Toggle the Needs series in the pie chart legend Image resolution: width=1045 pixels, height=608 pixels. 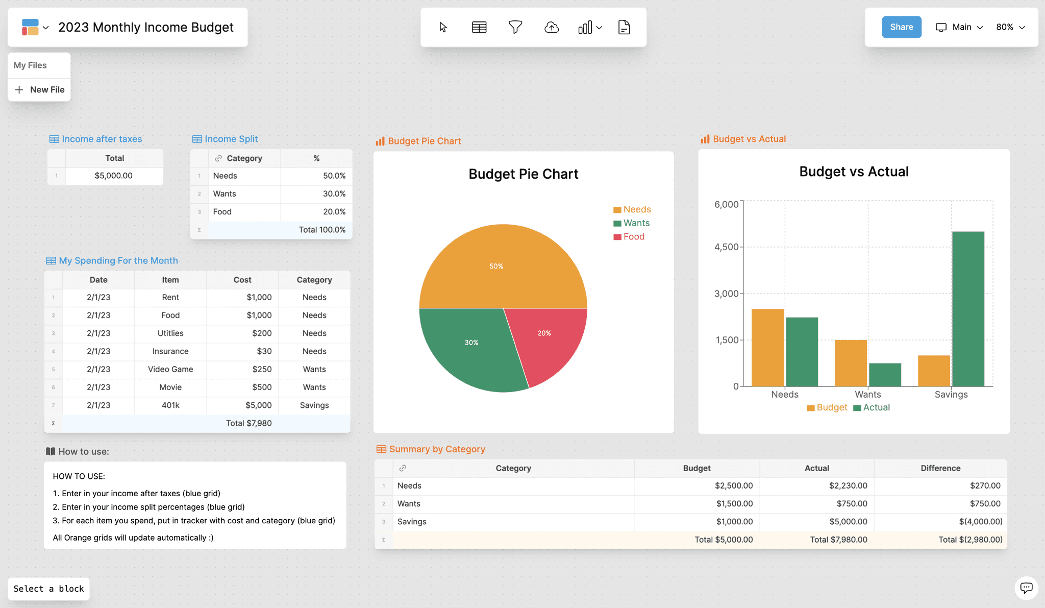(x=632, y=209)
